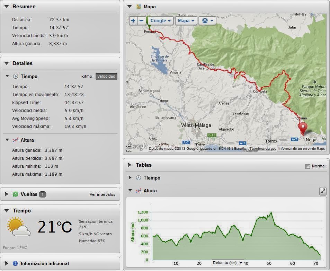Click the elevation peak on the Altura chart

(271, 212)
